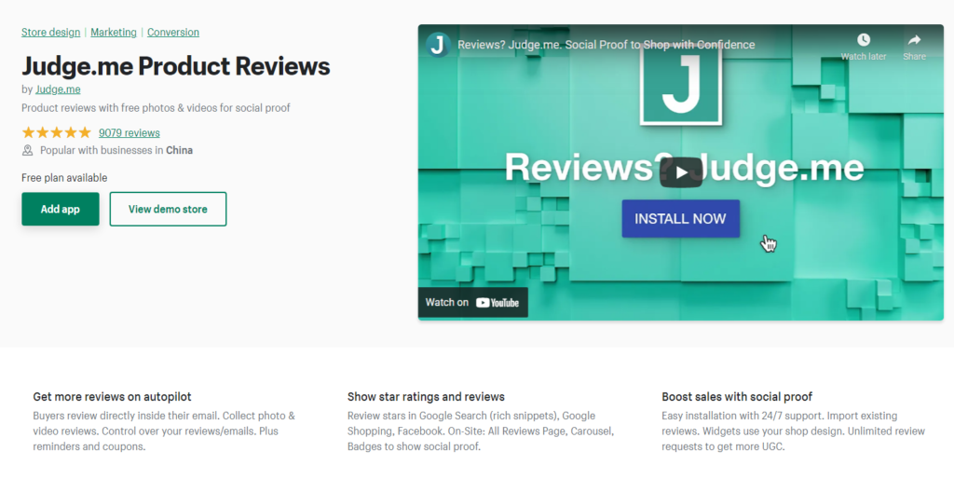
Task: Click 'Get more reviews on autopilot' heading
Action: coord(112,397)
